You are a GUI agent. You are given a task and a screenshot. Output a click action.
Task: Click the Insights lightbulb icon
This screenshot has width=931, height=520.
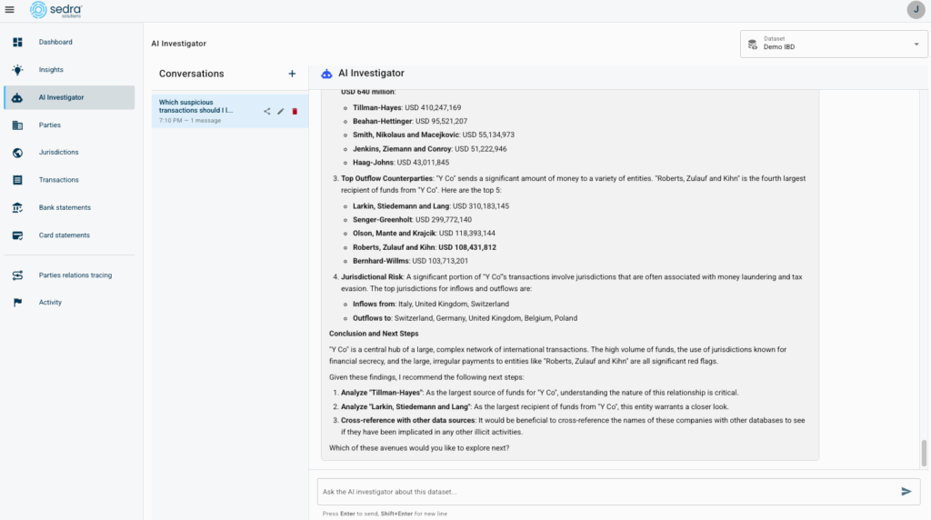pos(17,70)
